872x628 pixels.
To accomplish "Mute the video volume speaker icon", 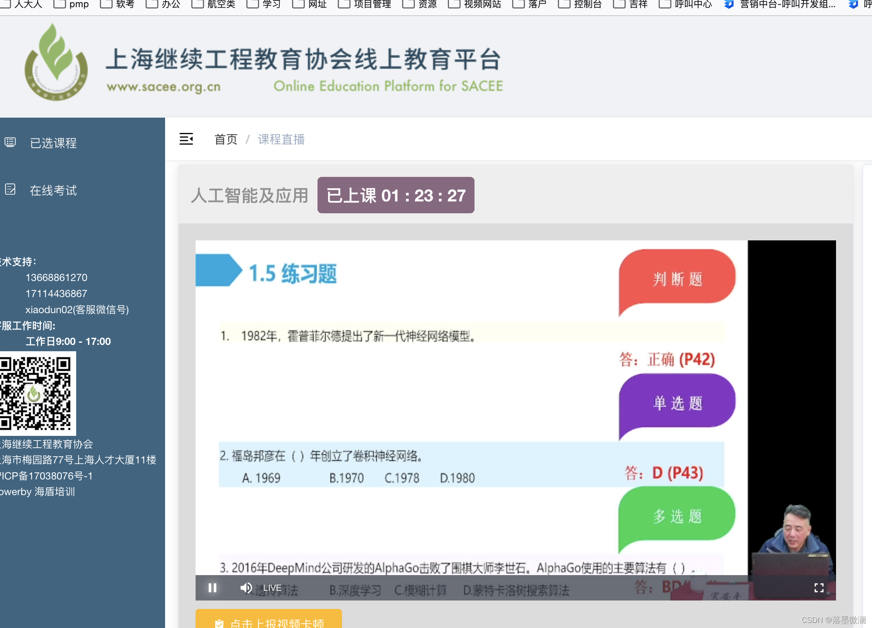I will [246, 588].
